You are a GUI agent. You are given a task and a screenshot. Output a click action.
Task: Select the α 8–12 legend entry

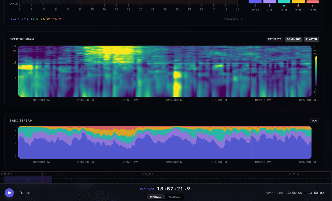[35, 19]
